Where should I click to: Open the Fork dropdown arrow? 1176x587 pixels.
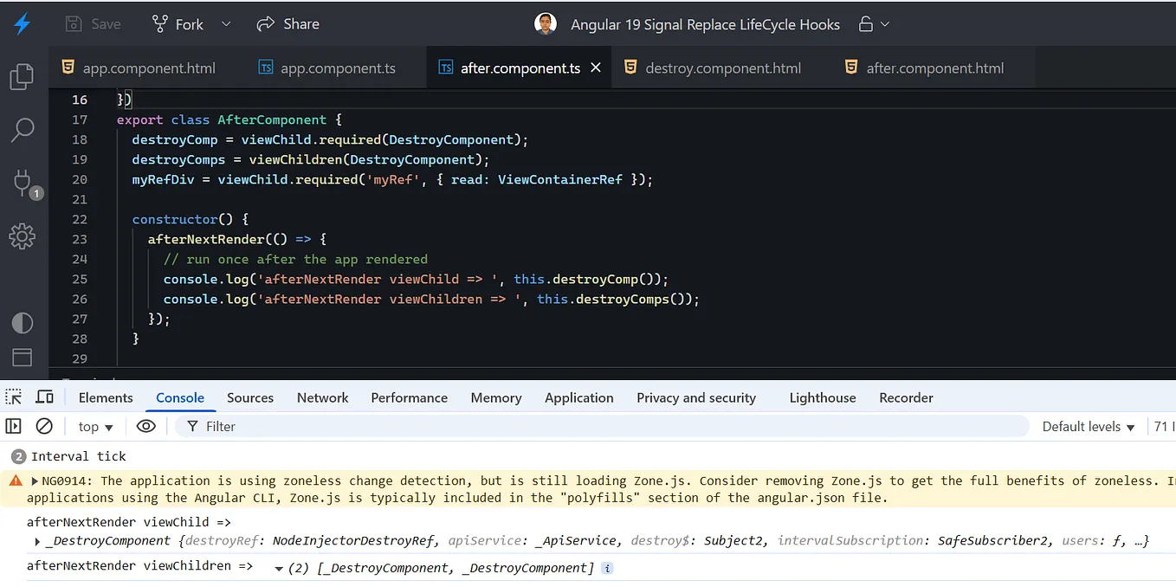pyautogui.click(x=226, y=24)
